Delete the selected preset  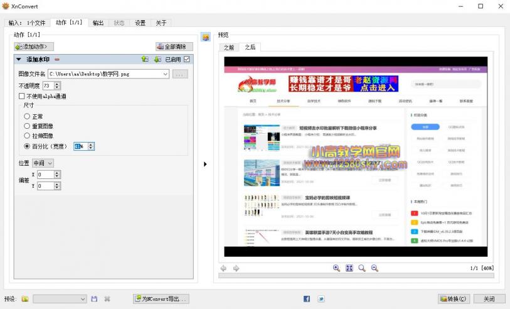[x=107, y=299]
